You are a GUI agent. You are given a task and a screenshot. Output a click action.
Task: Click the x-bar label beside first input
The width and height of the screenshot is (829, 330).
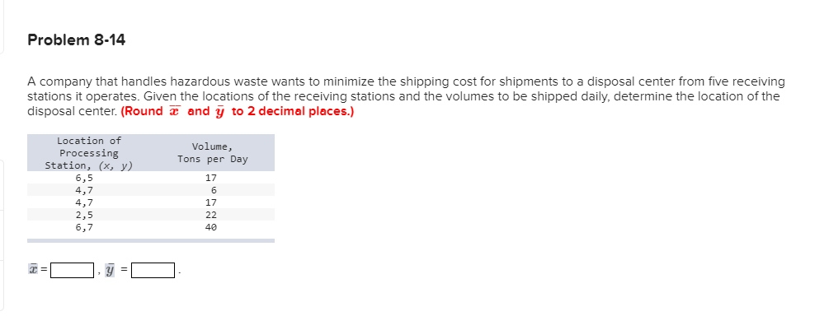34,270
